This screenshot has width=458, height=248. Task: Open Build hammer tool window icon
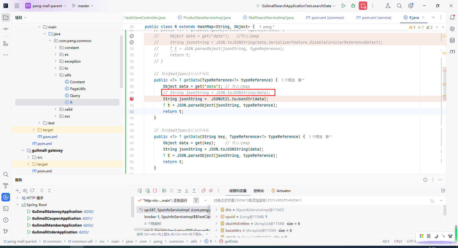pos(6,186)
